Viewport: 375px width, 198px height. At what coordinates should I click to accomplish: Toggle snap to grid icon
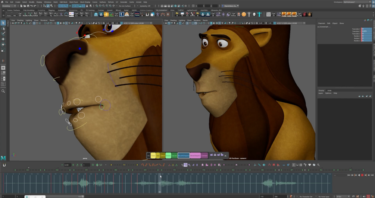click(x=97, y=6)
